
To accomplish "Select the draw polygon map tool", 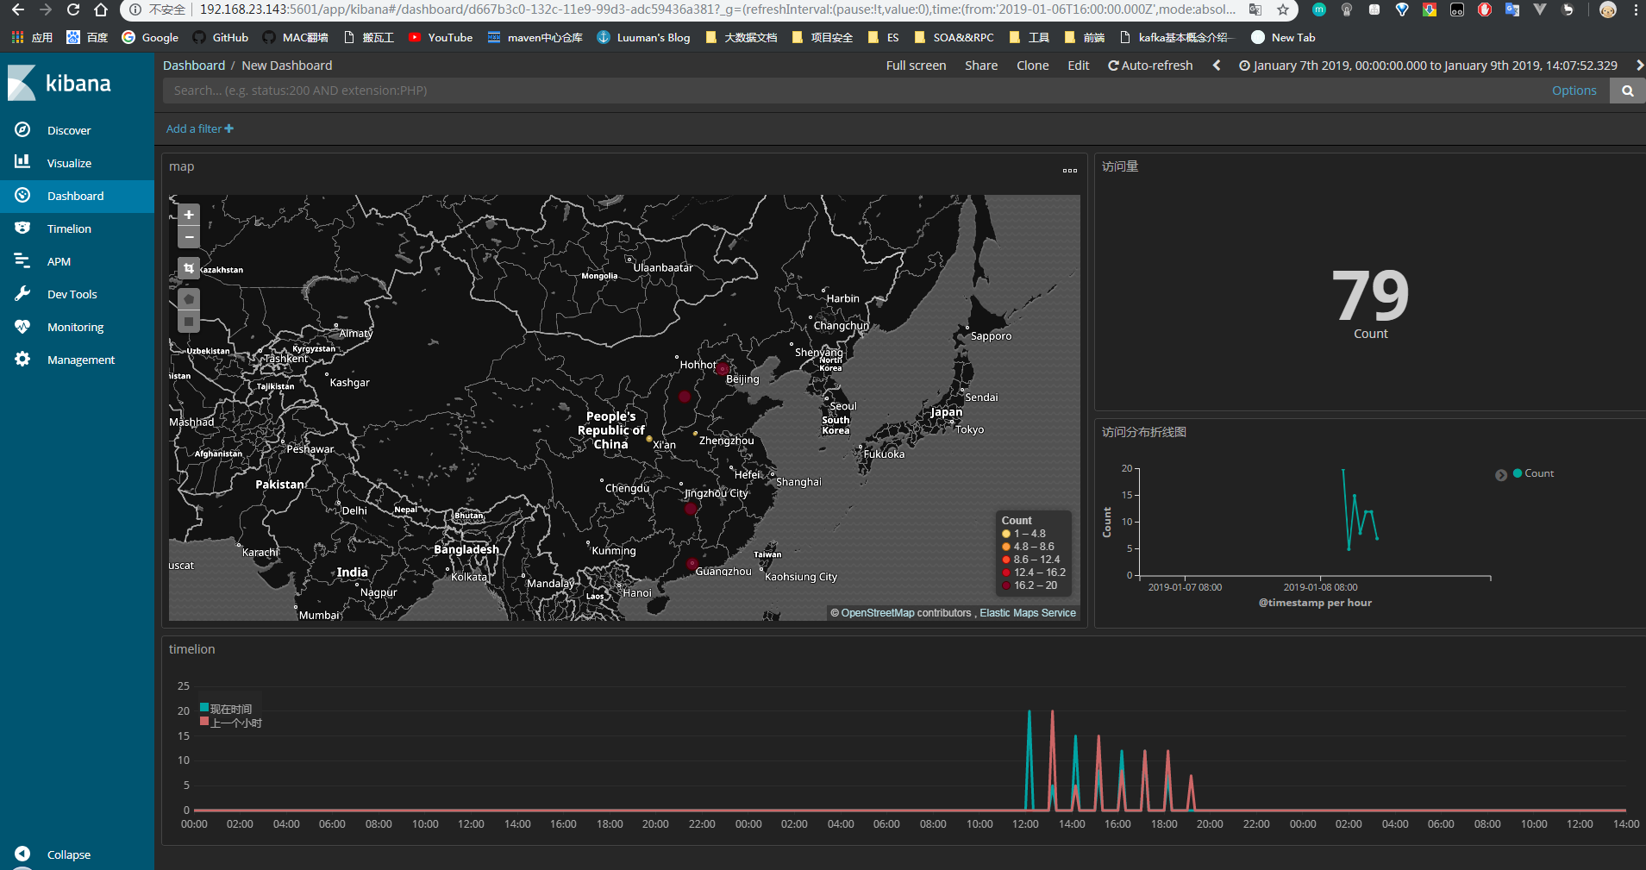I will coord(189,299).
